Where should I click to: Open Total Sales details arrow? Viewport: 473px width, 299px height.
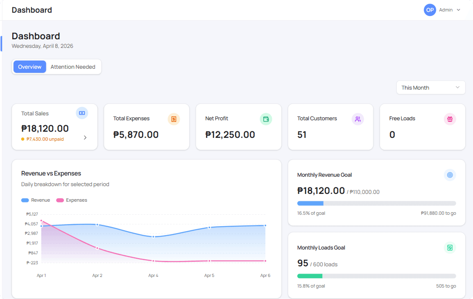tap(85, 138)
